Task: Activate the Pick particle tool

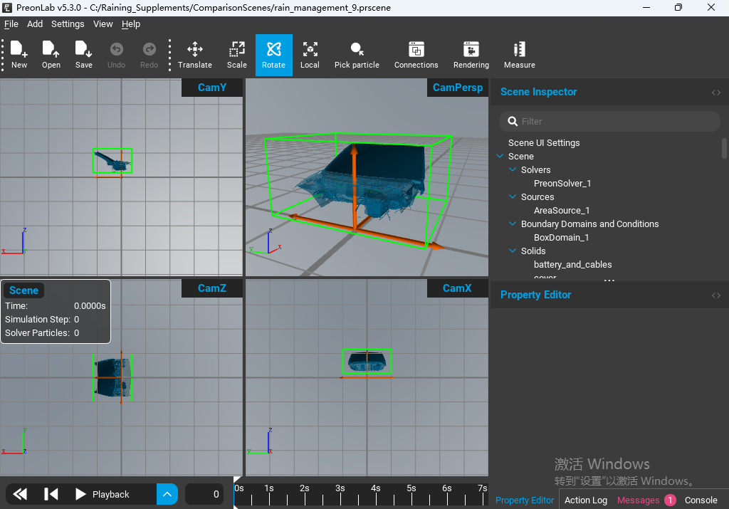Action: point(357,55)
